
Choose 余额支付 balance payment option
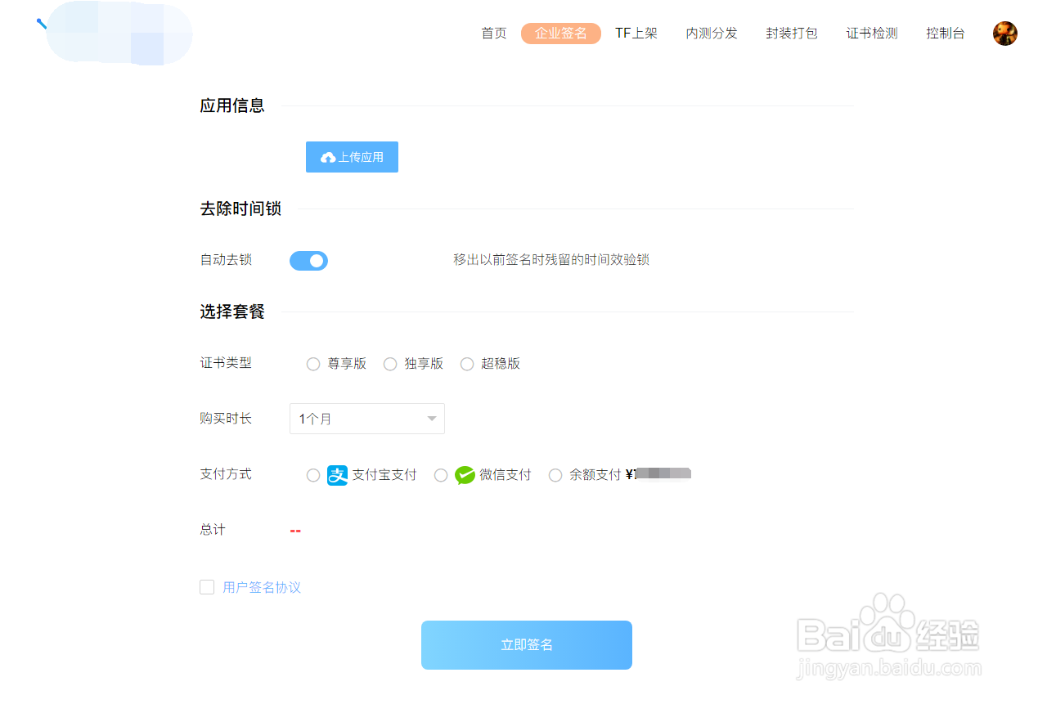[555, 475]
